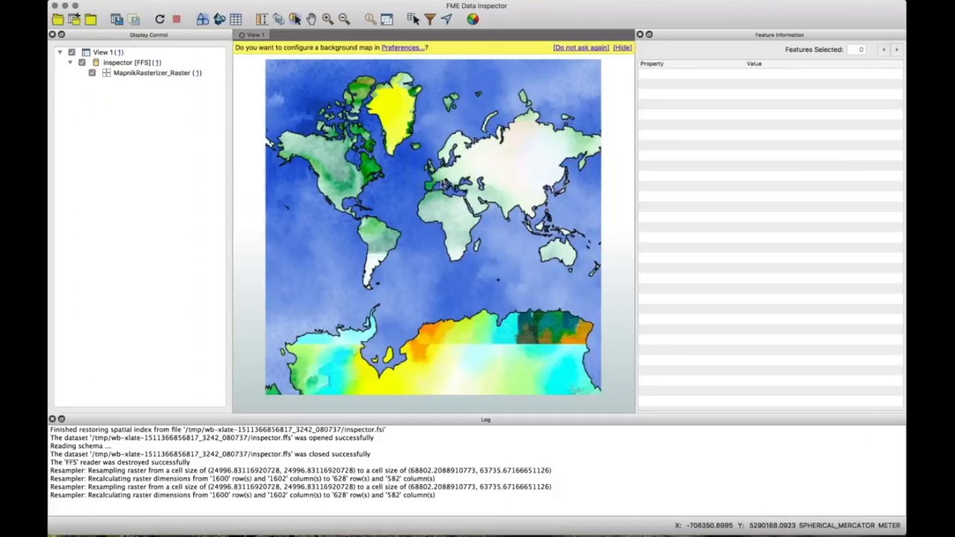Collapse the View 1 tree node

point(60,52)
